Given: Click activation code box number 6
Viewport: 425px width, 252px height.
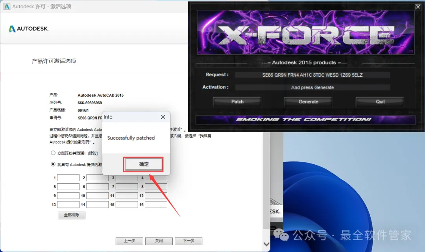Looking at the screenshot, I should click(x=98, y=187).
